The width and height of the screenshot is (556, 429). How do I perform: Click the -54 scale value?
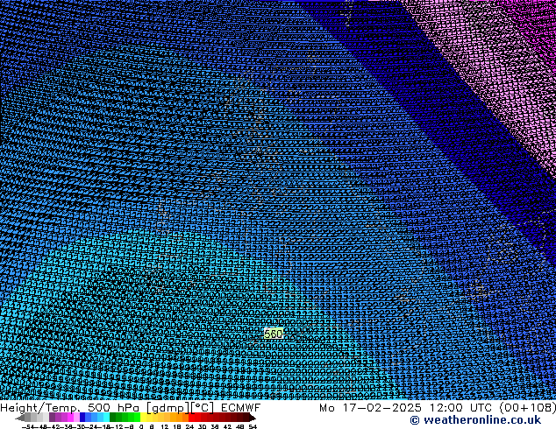click(28, 426)
